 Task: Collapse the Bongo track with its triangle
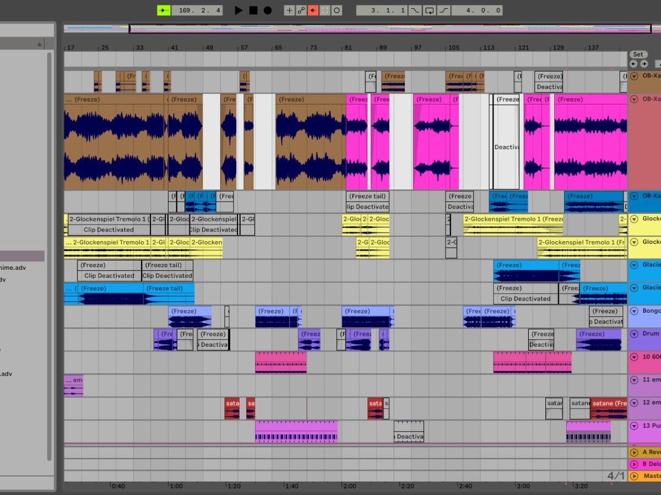[x=634, y=311]
